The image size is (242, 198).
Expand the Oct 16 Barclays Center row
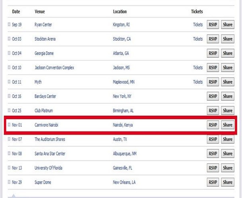9,96
